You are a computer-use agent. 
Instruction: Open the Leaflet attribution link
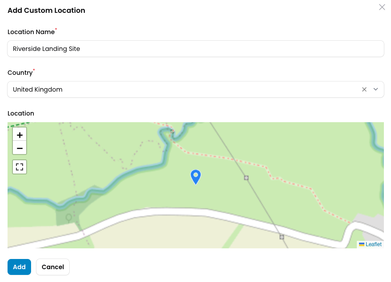pyautogui.click(x=374, y=244)
